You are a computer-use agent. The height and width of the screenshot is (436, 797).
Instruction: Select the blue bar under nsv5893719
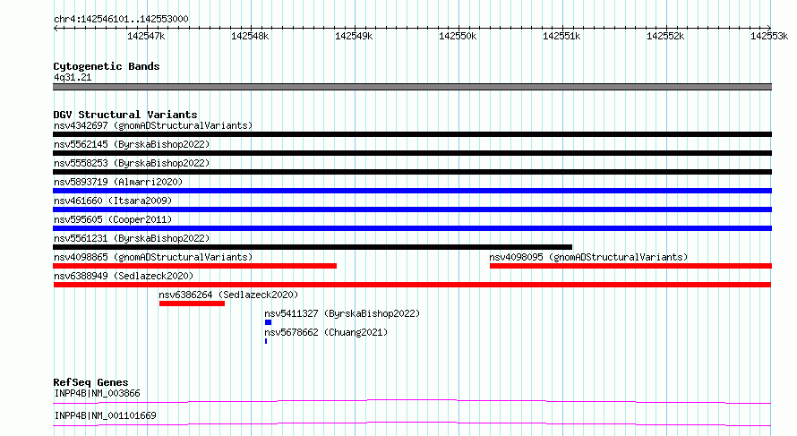(412, 191)
